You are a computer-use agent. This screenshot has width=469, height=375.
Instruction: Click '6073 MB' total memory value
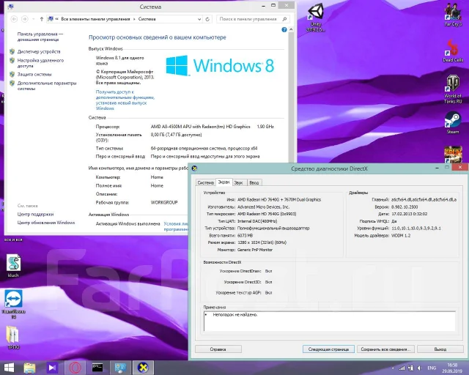[x=245, y=236]
